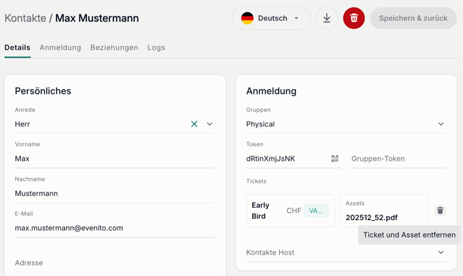Click the Anmeldung card heading
The height and width of the screenshot is (276, 463).
pos(272,91)
